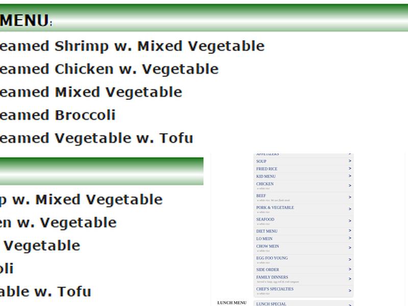
Task: Open the DIET MENU category
Action: click(267, 231)
